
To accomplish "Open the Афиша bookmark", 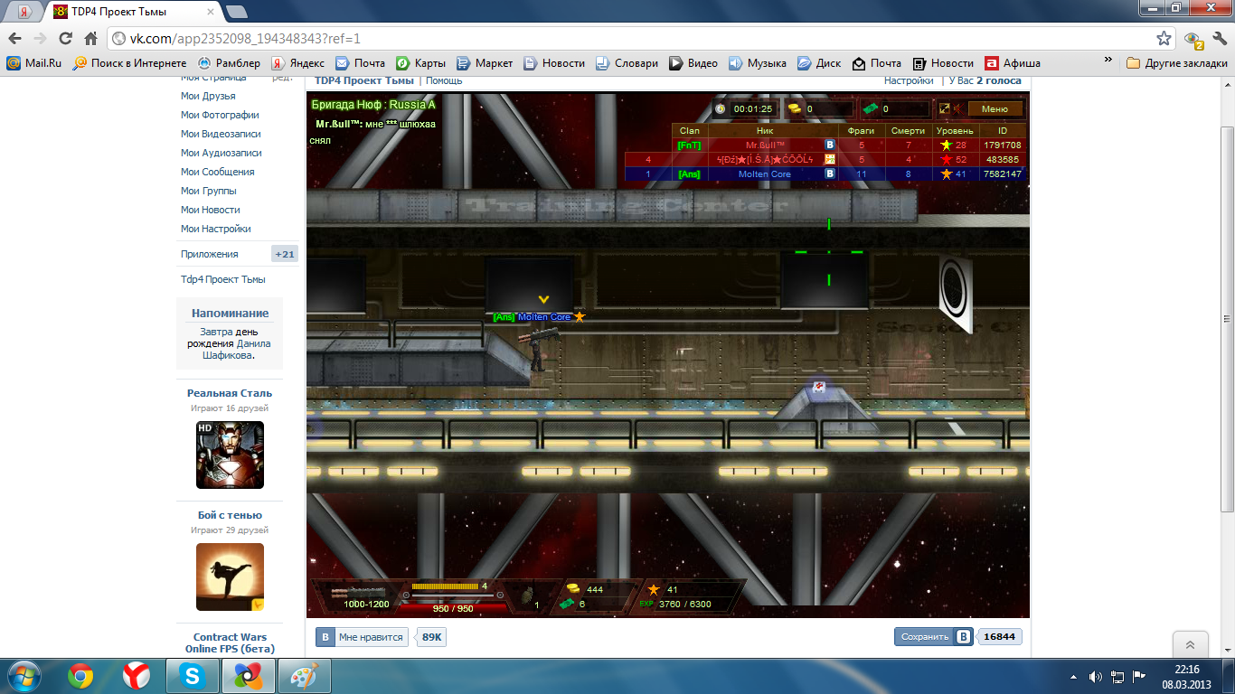I will coord(1013,63).
